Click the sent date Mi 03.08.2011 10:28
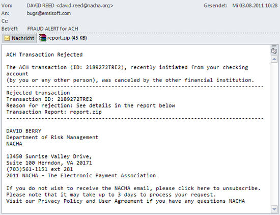 coord(255,6)
